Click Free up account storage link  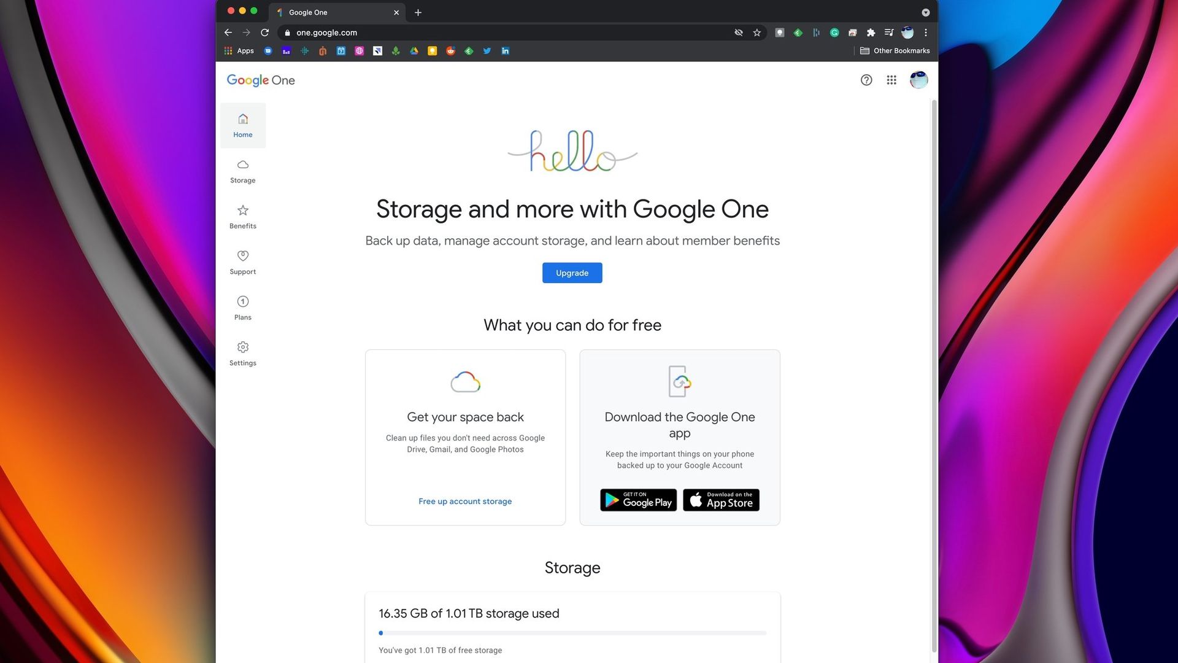click(x=465, y=502)
